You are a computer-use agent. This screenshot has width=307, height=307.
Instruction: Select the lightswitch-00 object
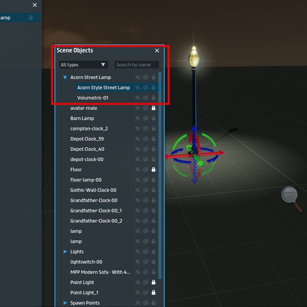pyautogui.click(x=86, y=262)
